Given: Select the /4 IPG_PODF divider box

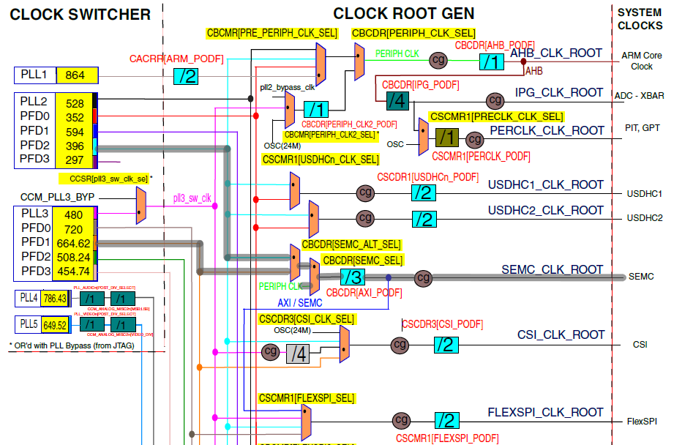Looking at the screenshot, I should [397, 101].
